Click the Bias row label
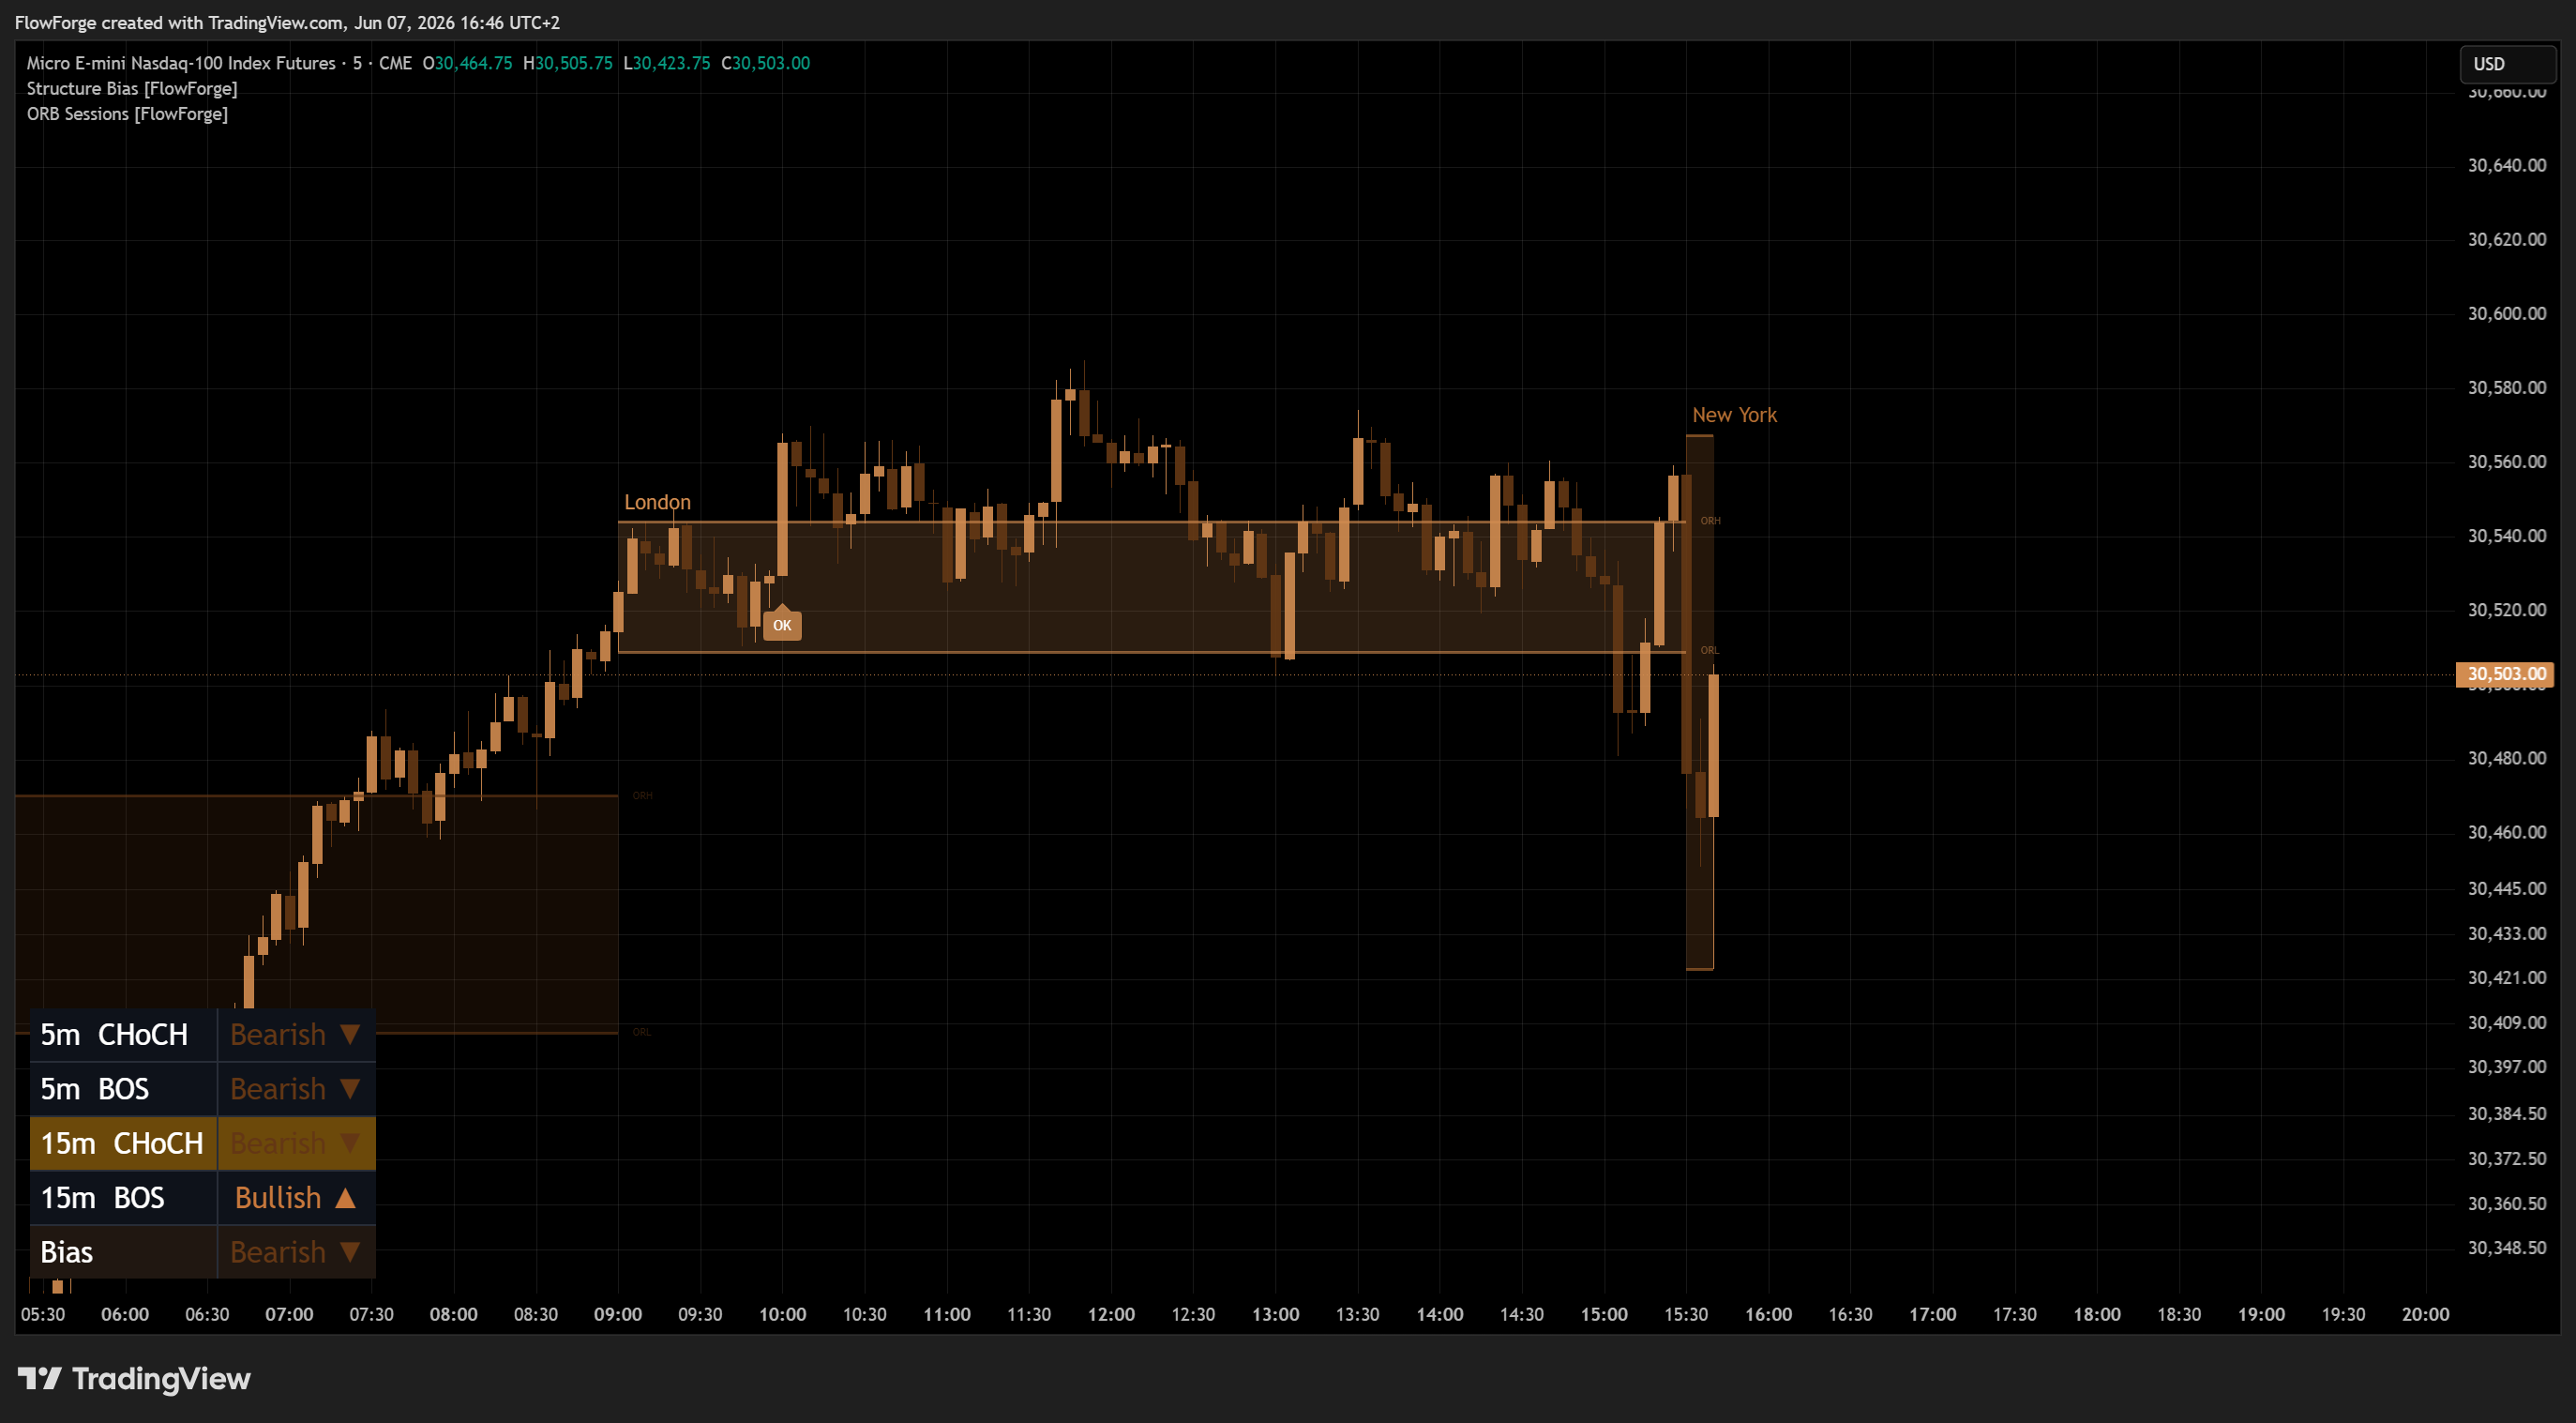The image size is (2576, 1423). click(123, 1252)
